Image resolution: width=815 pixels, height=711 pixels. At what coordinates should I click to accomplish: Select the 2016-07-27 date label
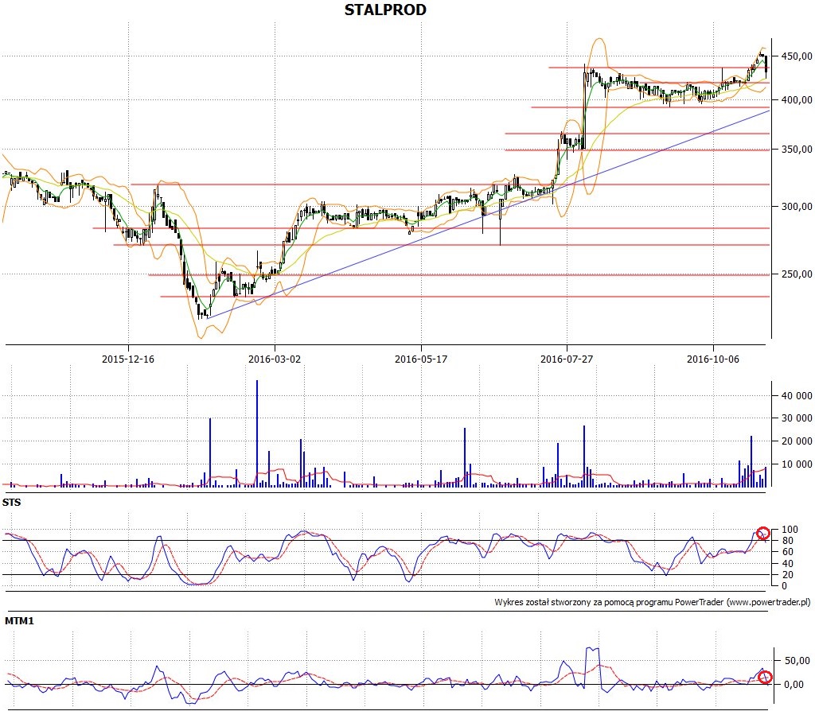pyautogui.click(x=567, y=359)
